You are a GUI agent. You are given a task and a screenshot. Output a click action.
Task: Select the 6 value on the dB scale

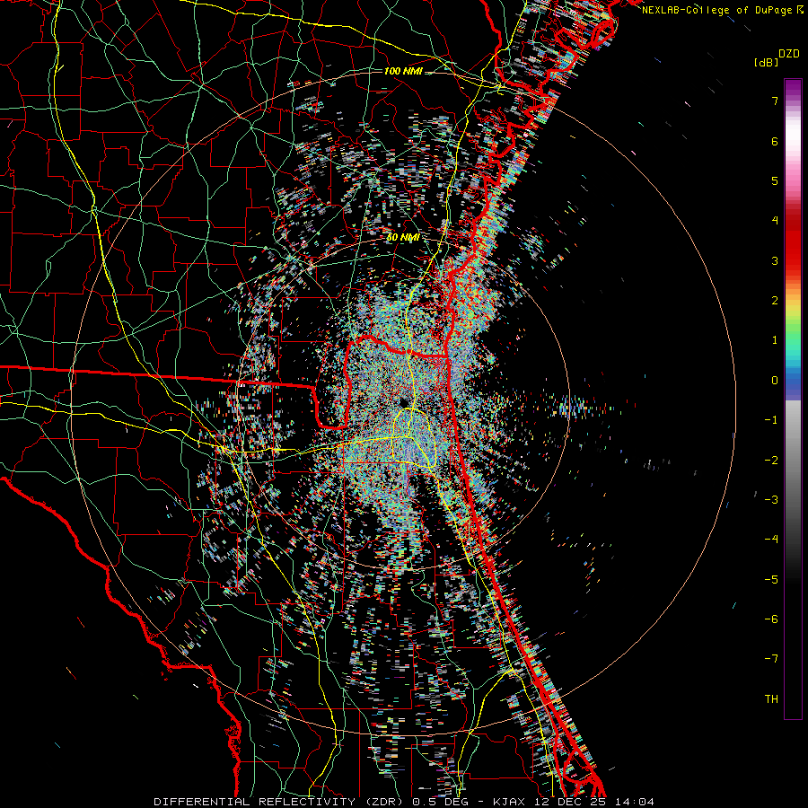pyautogui.click(x=775, y=141)
